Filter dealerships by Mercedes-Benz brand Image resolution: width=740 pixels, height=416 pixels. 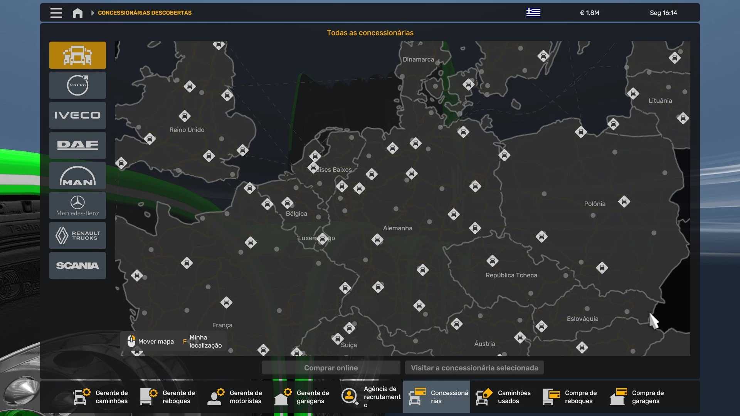pyautogui.click(x=77, y=205)
